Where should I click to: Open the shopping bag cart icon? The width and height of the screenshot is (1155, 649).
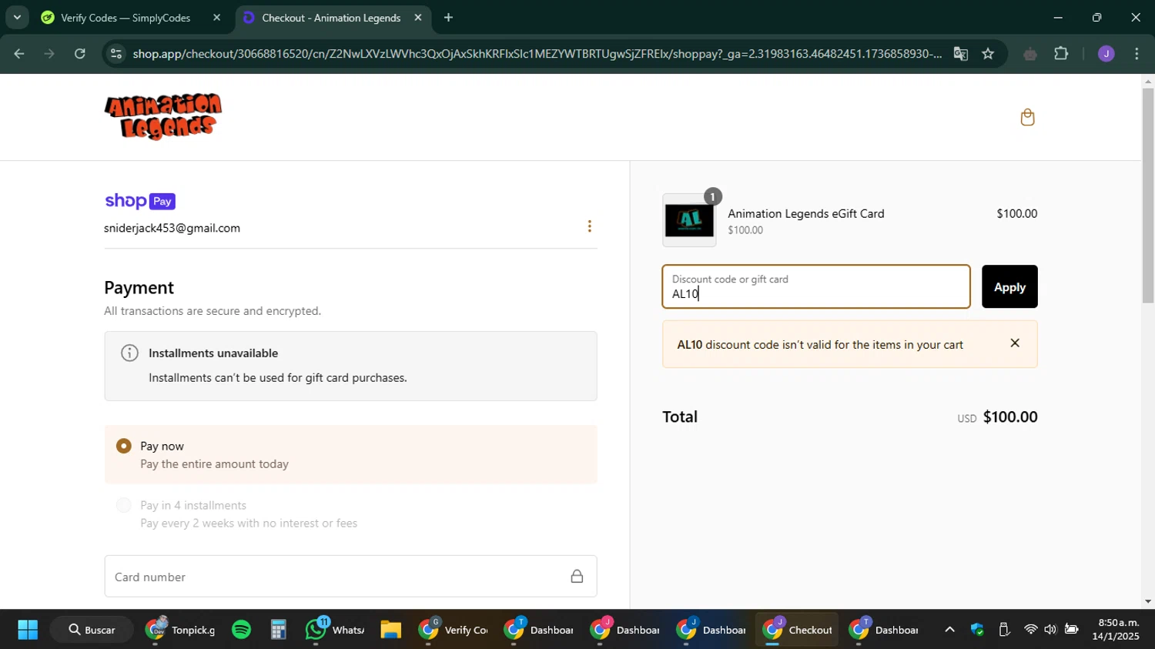pos(1027,117)
